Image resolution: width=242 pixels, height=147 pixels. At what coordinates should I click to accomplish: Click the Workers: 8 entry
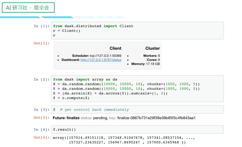(151, 56)
